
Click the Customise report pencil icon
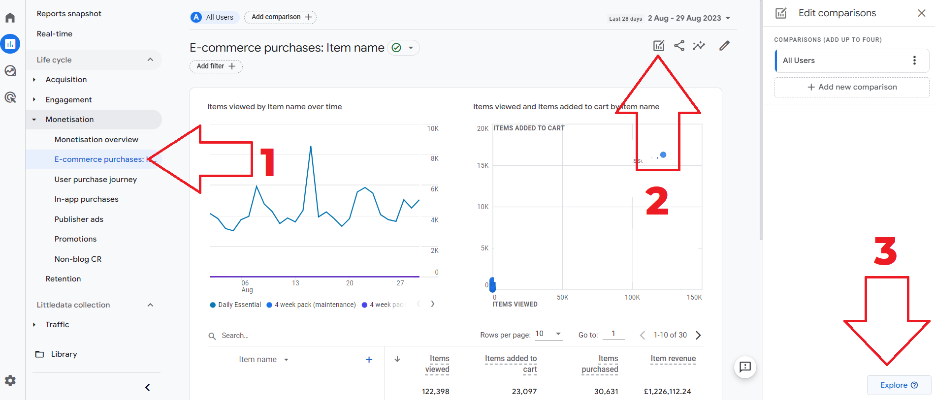(724, 46)
